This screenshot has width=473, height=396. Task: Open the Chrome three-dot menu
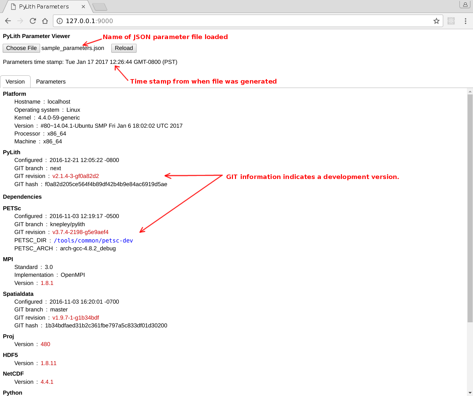[x=465, y=21]
